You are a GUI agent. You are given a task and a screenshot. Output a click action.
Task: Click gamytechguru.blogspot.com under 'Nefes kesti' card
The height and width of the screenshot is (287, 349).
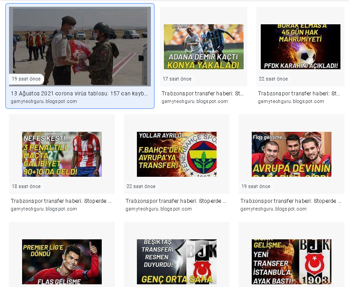44,209
